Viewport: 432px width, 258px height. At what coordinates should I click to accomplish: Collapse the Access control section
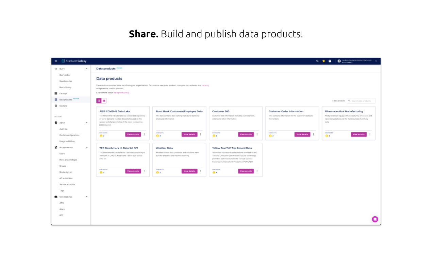click(86, 147)
